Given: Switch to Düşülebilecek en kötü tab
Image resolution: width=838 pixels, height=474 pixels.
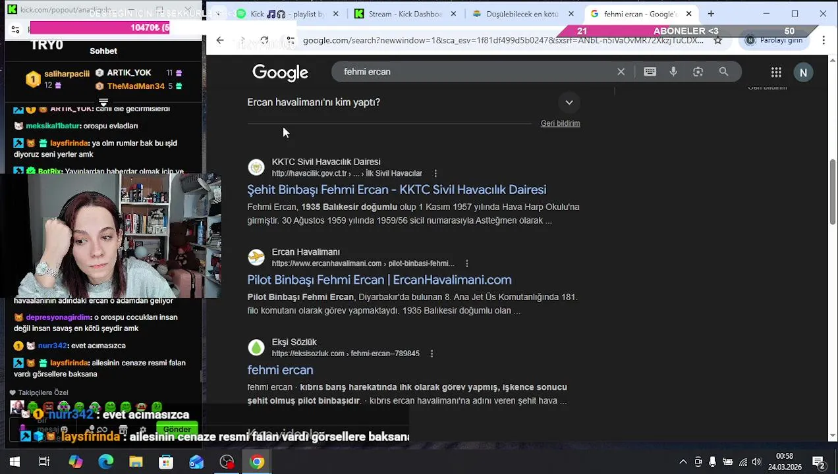Looking at the screenshot, I should [x=523, y=14].
